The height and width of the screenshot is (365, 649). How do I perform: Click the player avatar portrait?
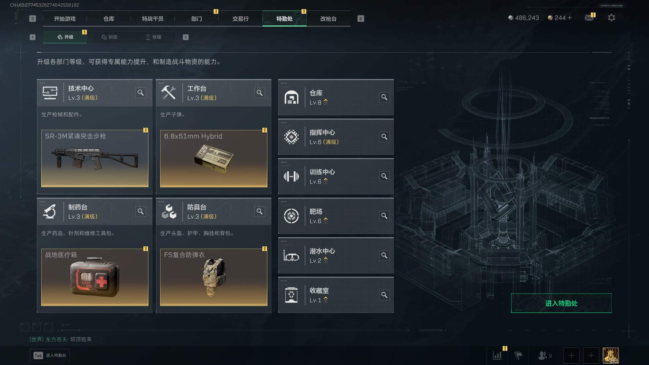pos(610,356)
